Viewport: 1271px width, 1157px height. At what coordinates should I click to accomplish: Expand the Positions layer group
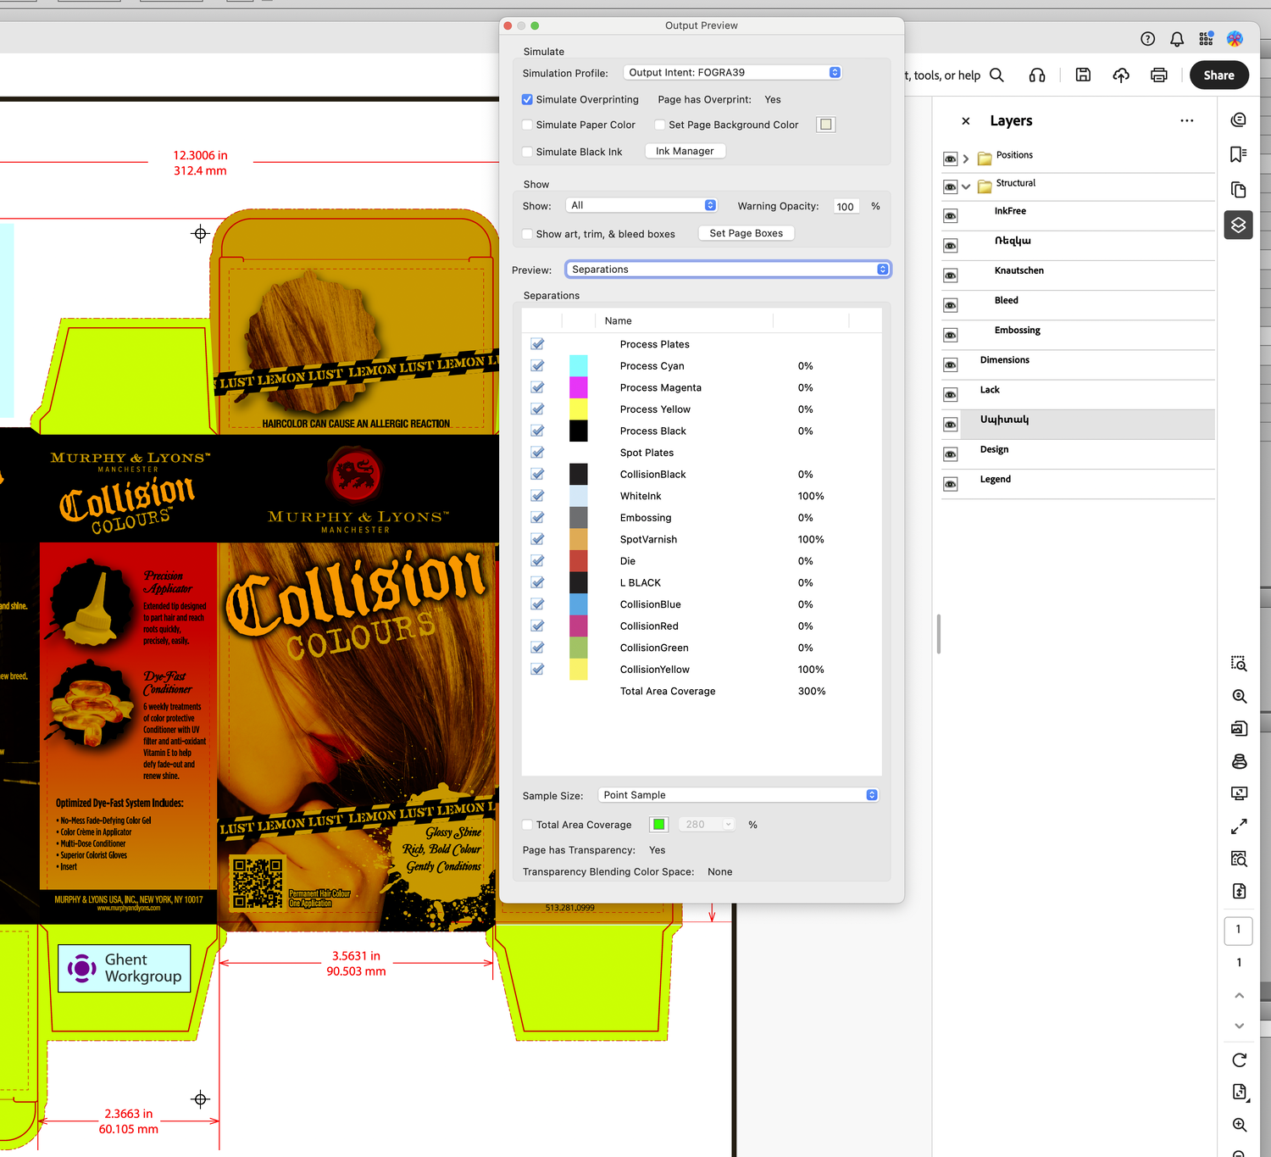pos(966,158)
